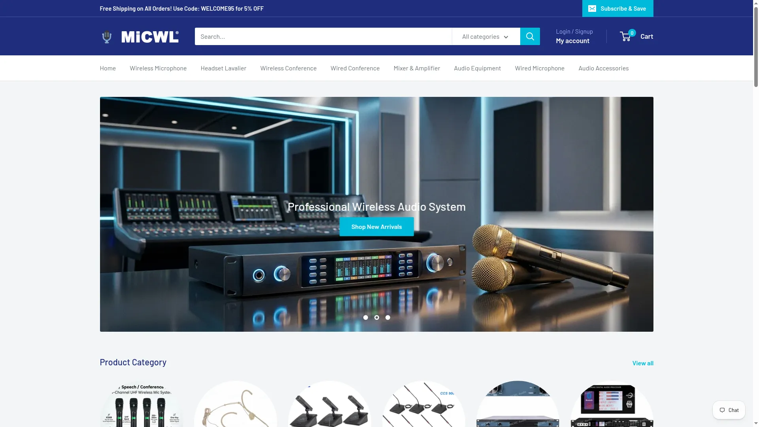Open the All categories dropdown
Viewport: 759px width, 427px height.
486,36
